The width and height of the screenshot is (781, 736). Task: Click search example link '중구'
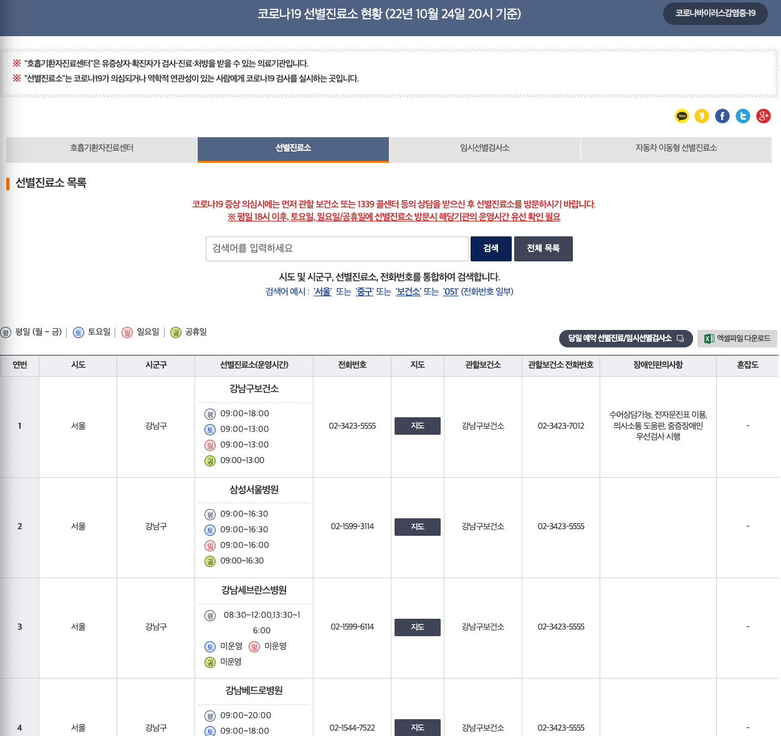(364, 292)
